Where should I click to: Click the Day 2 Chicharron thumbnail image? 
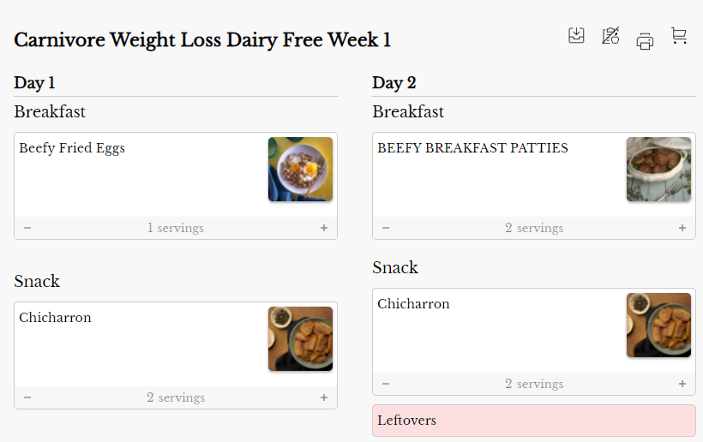(x=658, y=326)
